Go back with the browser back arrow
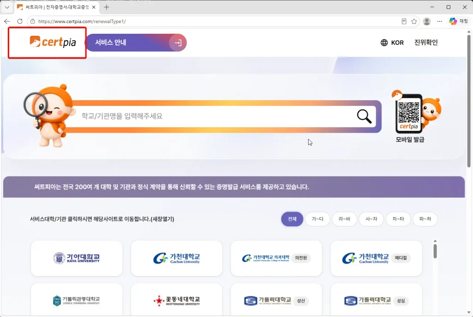473x317 pixels. (7, 21)
